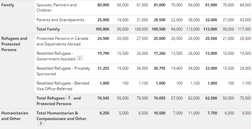Select the 28,500 Parents and Grandparents value

(159, 20)
